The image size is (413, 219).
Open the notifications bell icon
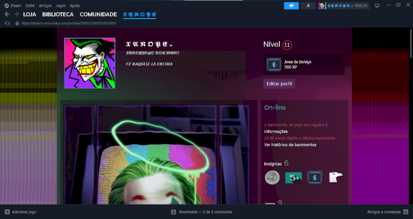[308, 6]
